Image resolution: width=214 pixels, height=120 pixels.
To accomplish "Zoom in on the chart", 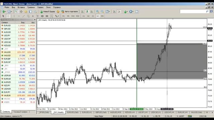I will (x=98, y=12).
